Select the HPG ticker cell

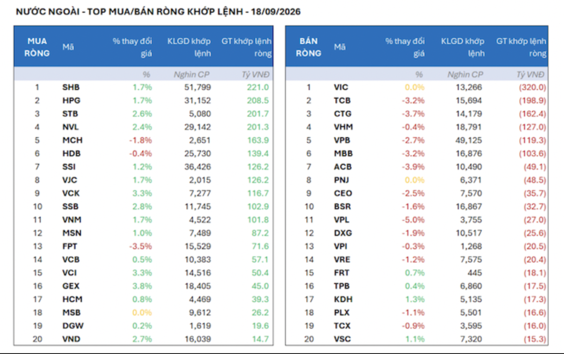71,100
